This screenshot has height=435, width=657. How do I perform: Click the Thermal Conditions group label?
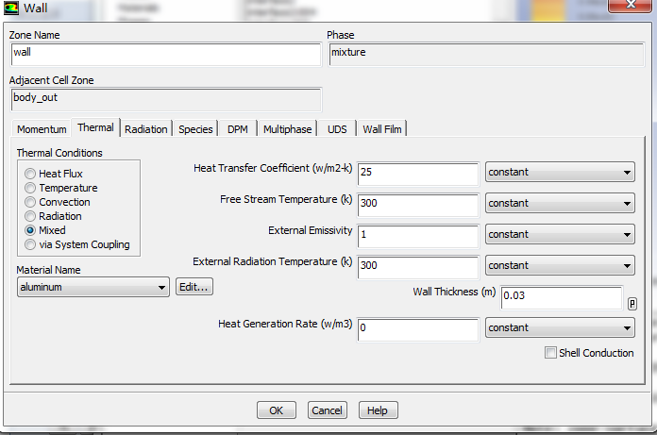point(59,153)
